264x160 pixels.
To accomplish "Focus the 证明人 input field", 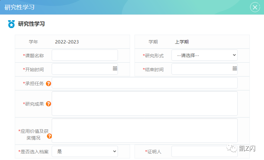I will coord(204,152).
